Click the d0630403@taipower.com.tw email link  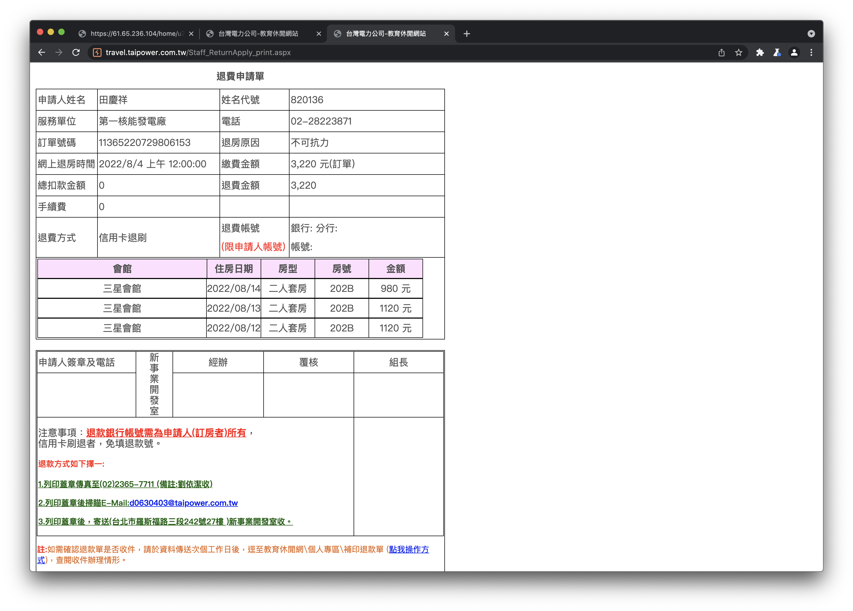click(183, 503)
